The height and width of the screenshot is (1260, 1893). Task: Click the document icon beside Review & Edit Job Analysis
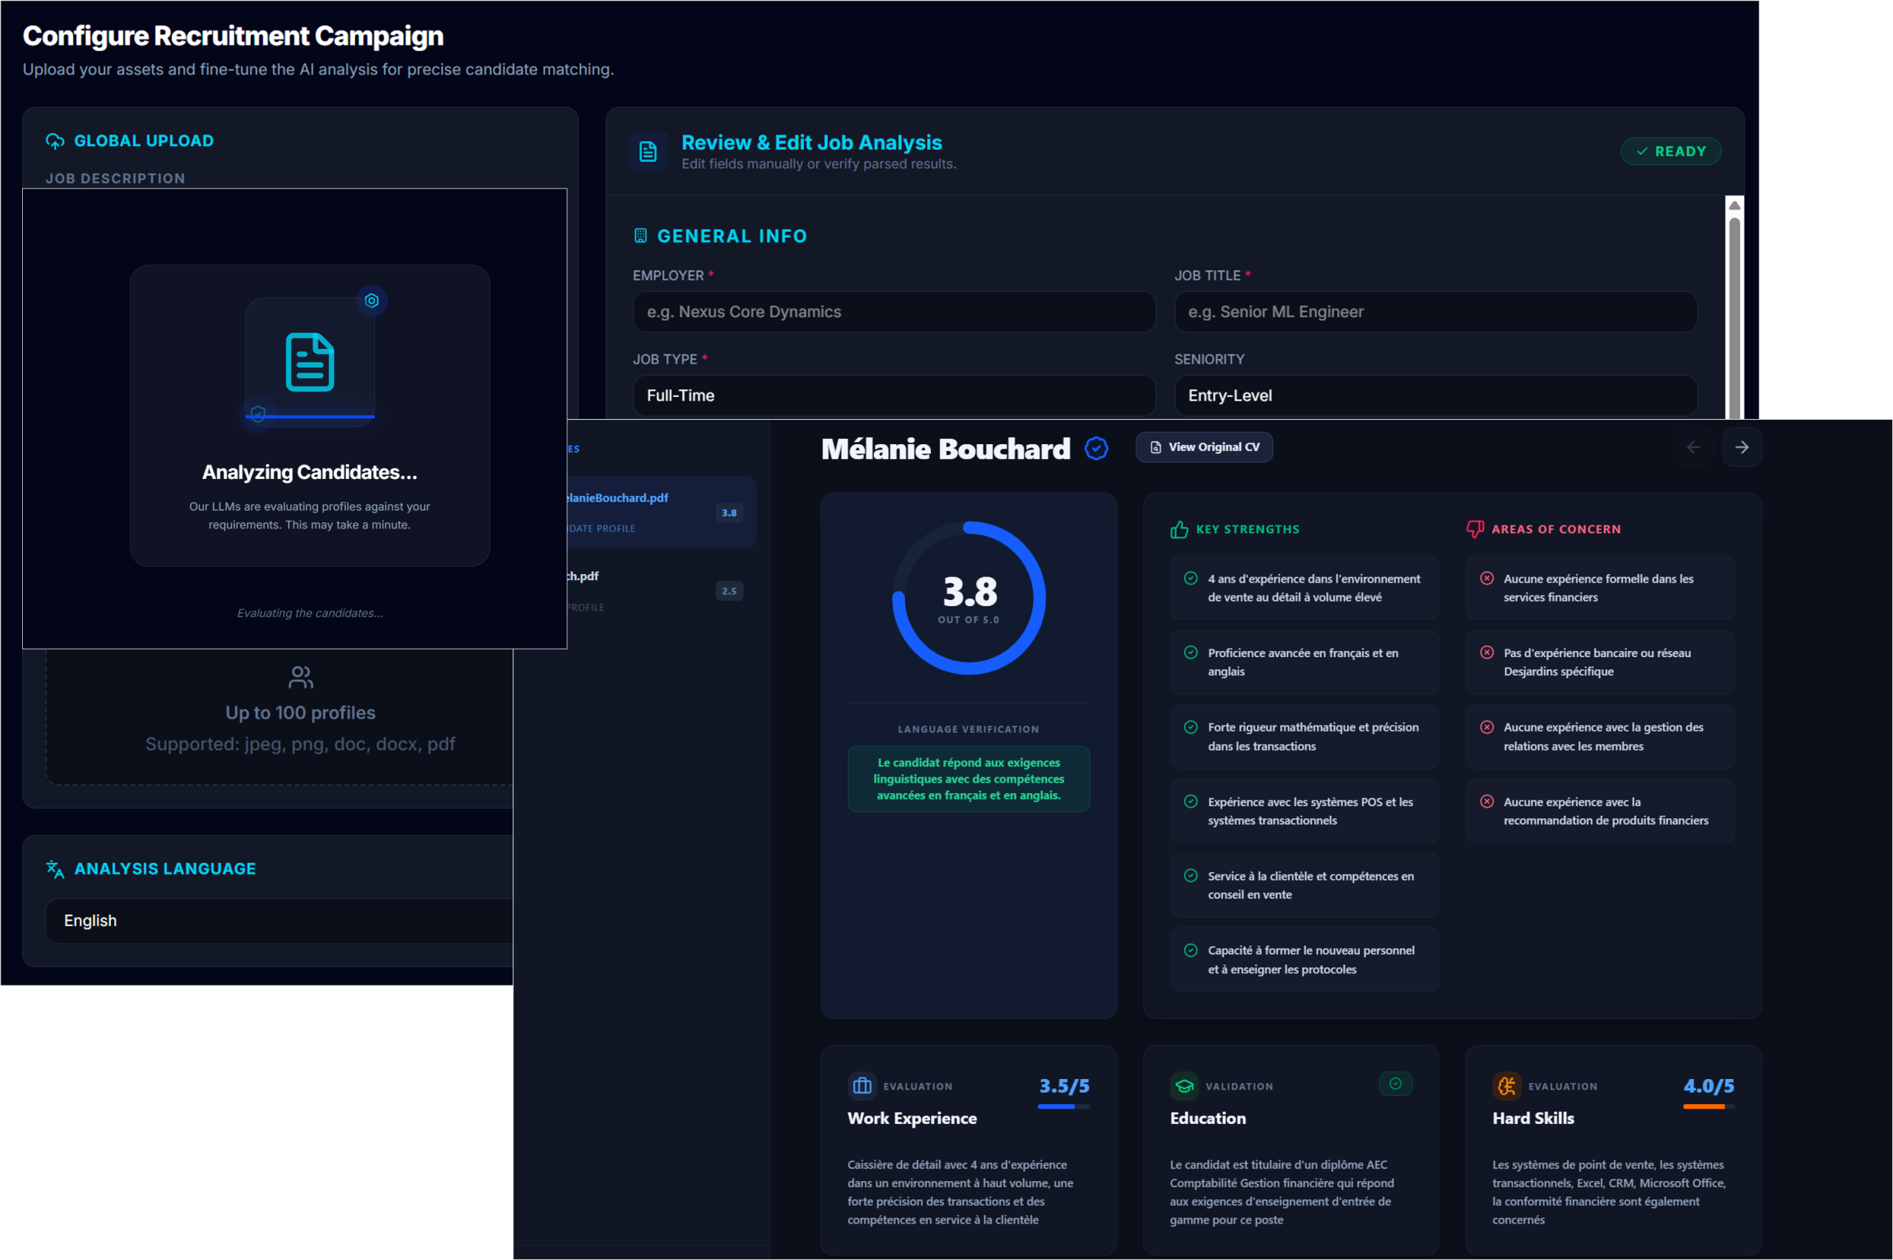[648, 151]
